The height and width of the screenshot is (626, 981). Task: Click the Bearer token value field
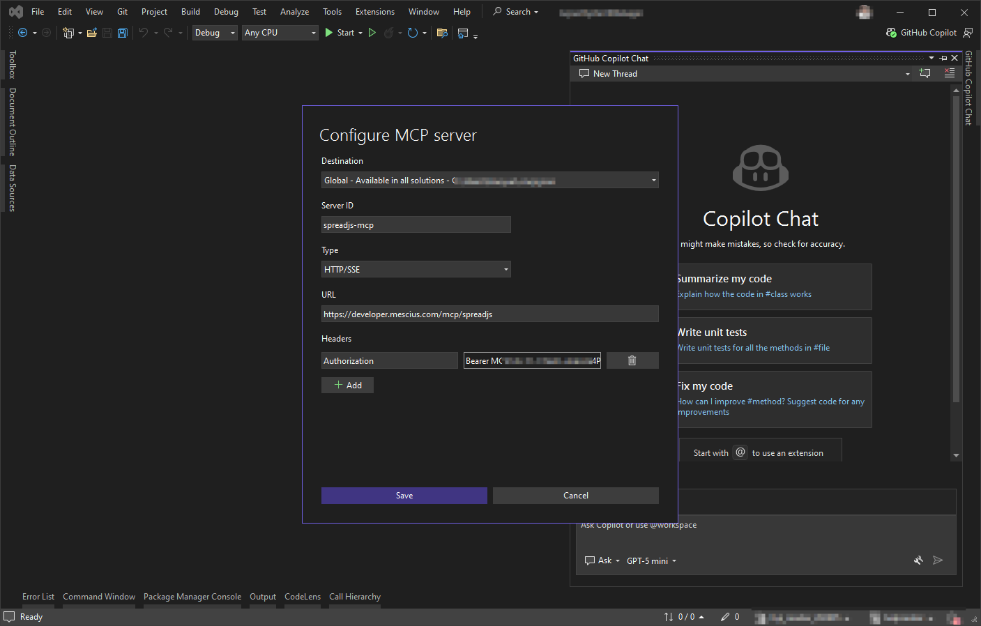click(532, 360)
